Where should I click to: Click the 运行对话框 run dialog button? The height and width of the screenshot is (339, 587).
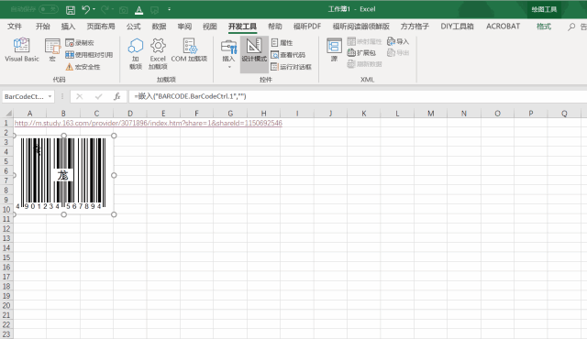292,67
